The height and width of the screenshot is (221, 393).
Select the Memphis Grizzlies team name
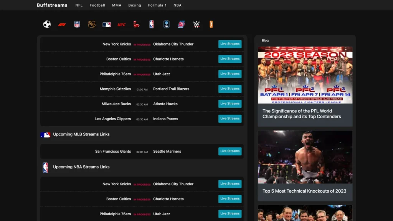pos(115,89)
